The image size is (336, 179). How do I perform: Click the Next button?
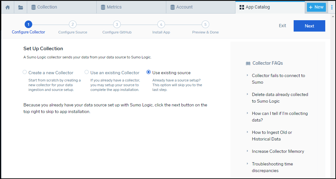pyautogui.click(x=309, y=26)
